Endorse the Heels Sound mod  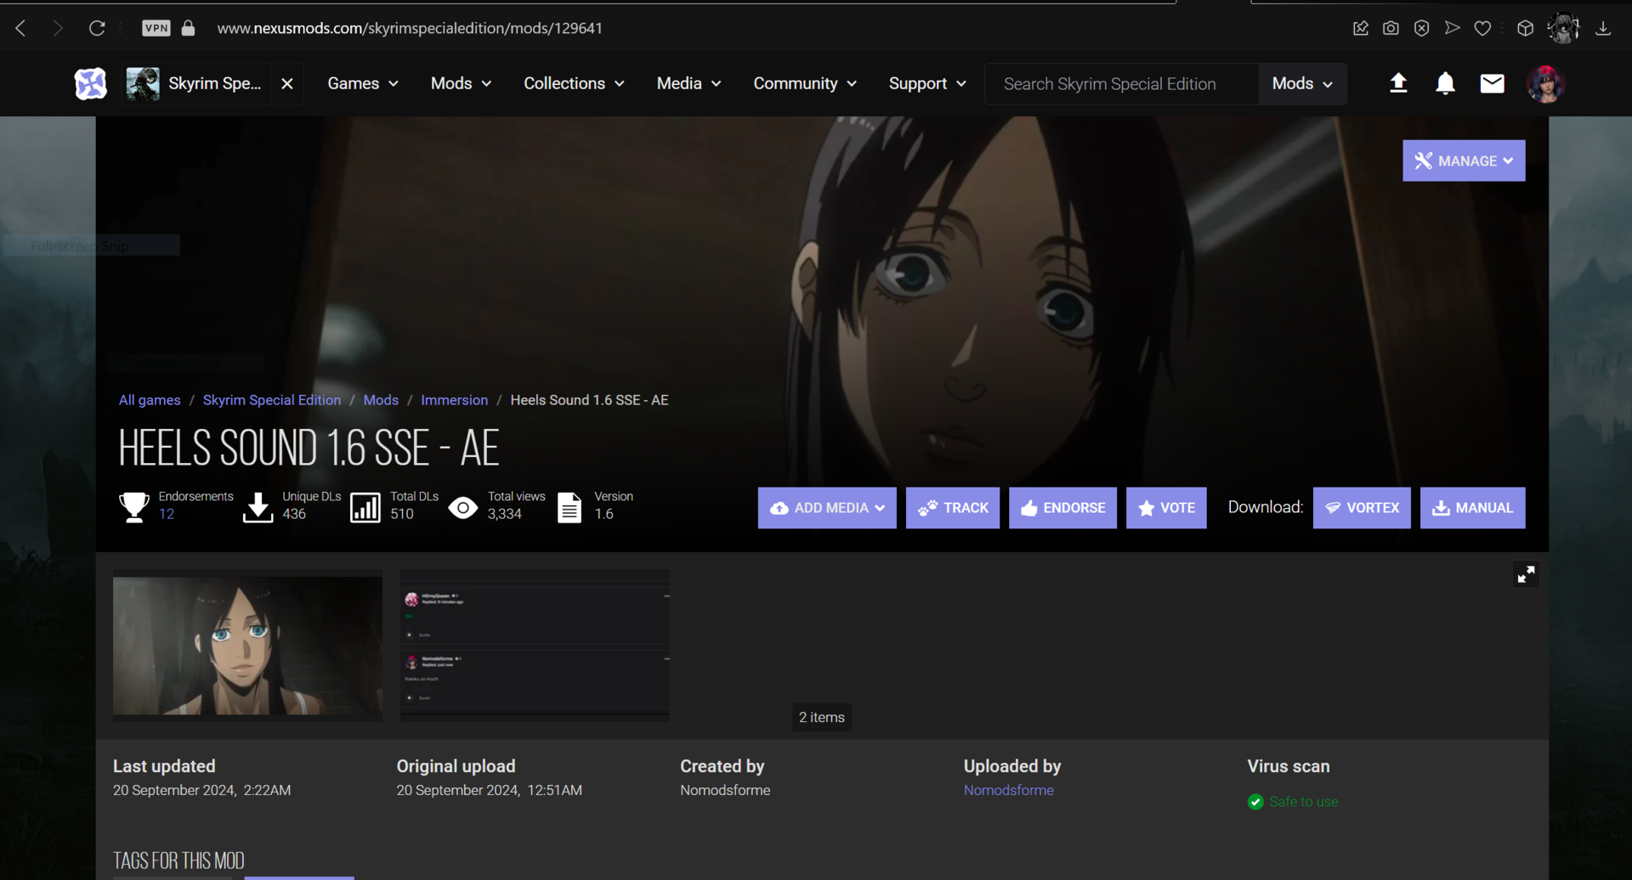[1062, 508]
